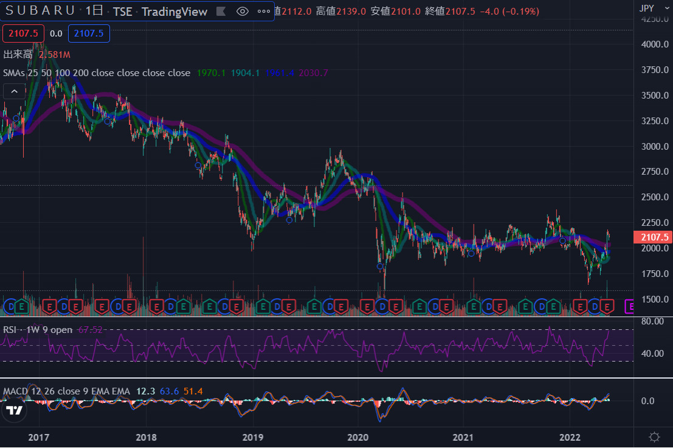Click the MACD histogram value 12.3

145,391
